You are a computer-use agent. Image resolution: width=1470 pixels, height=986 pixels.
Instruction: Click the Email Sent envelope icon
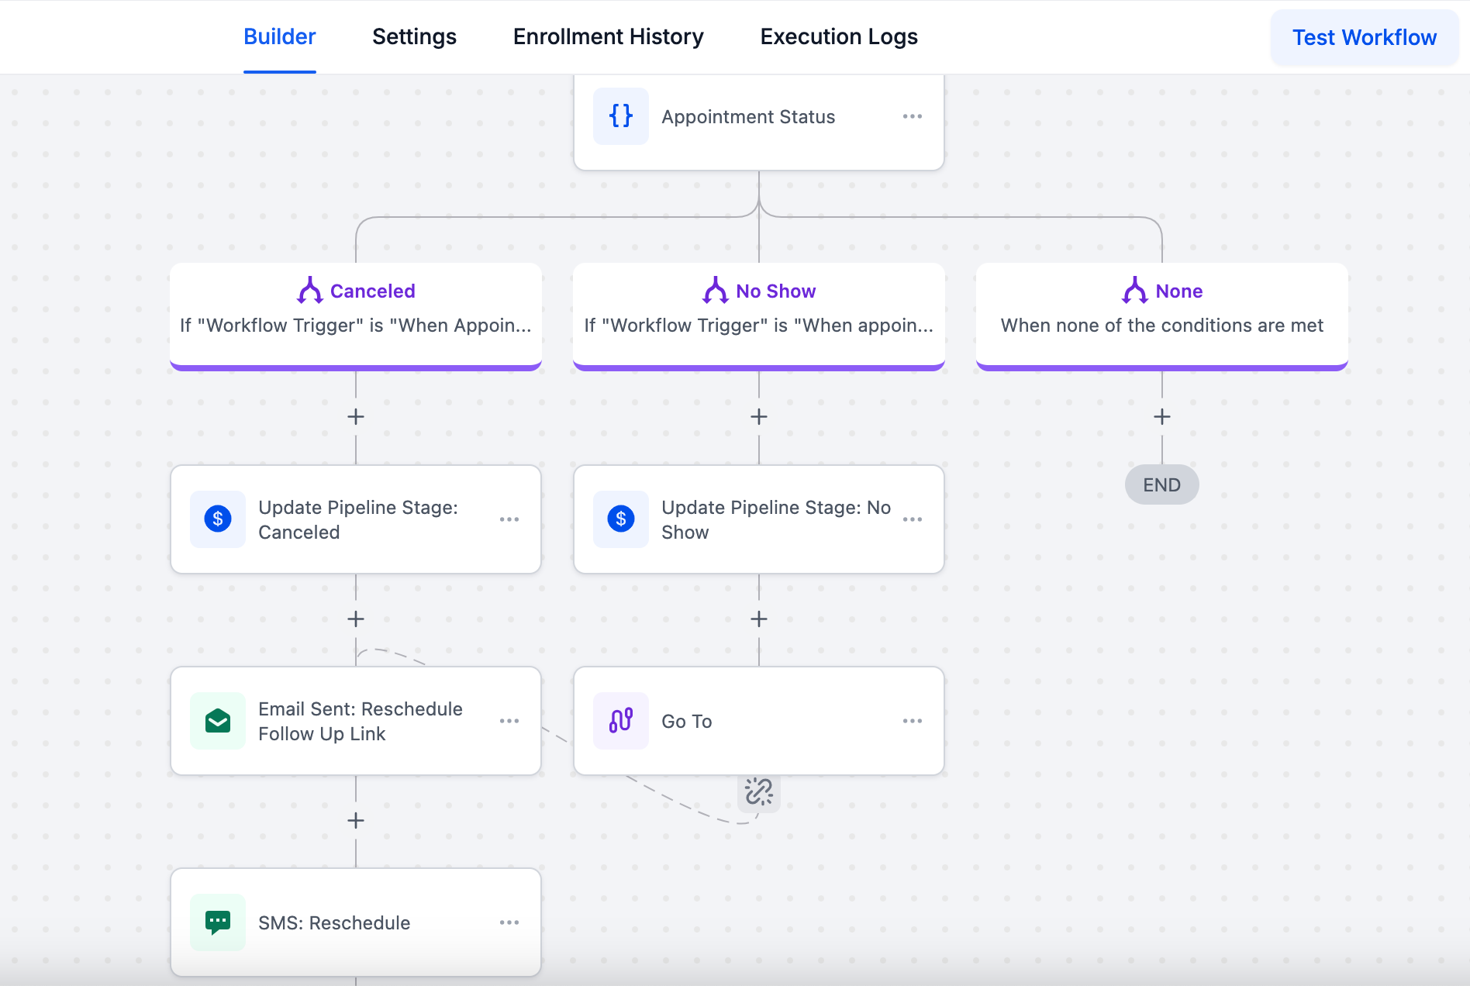218,721
